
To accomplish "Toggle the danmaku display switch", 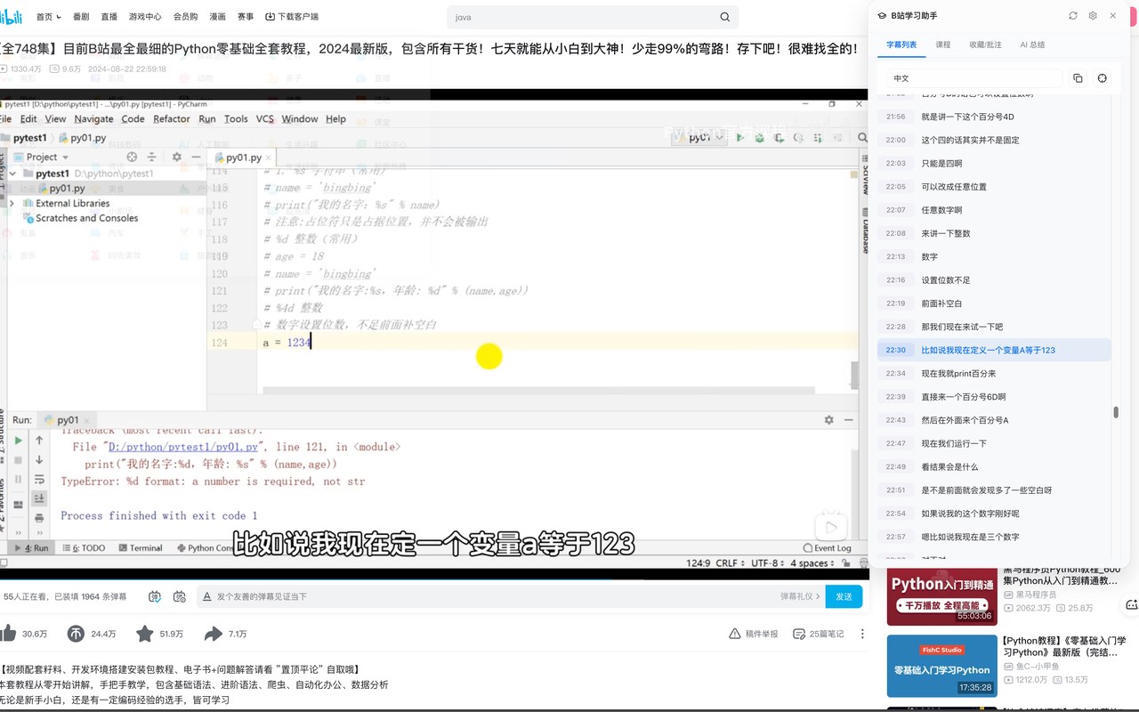I will 156,596.
